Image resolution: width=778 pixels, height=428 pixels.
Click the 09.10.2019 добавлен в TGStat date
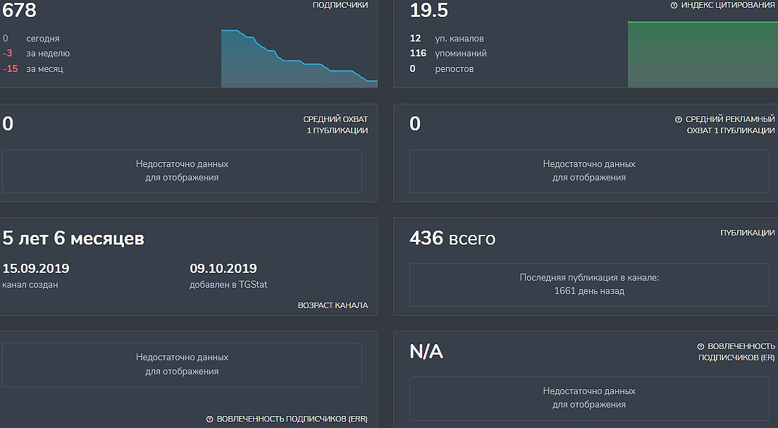[x=223, y=276]
